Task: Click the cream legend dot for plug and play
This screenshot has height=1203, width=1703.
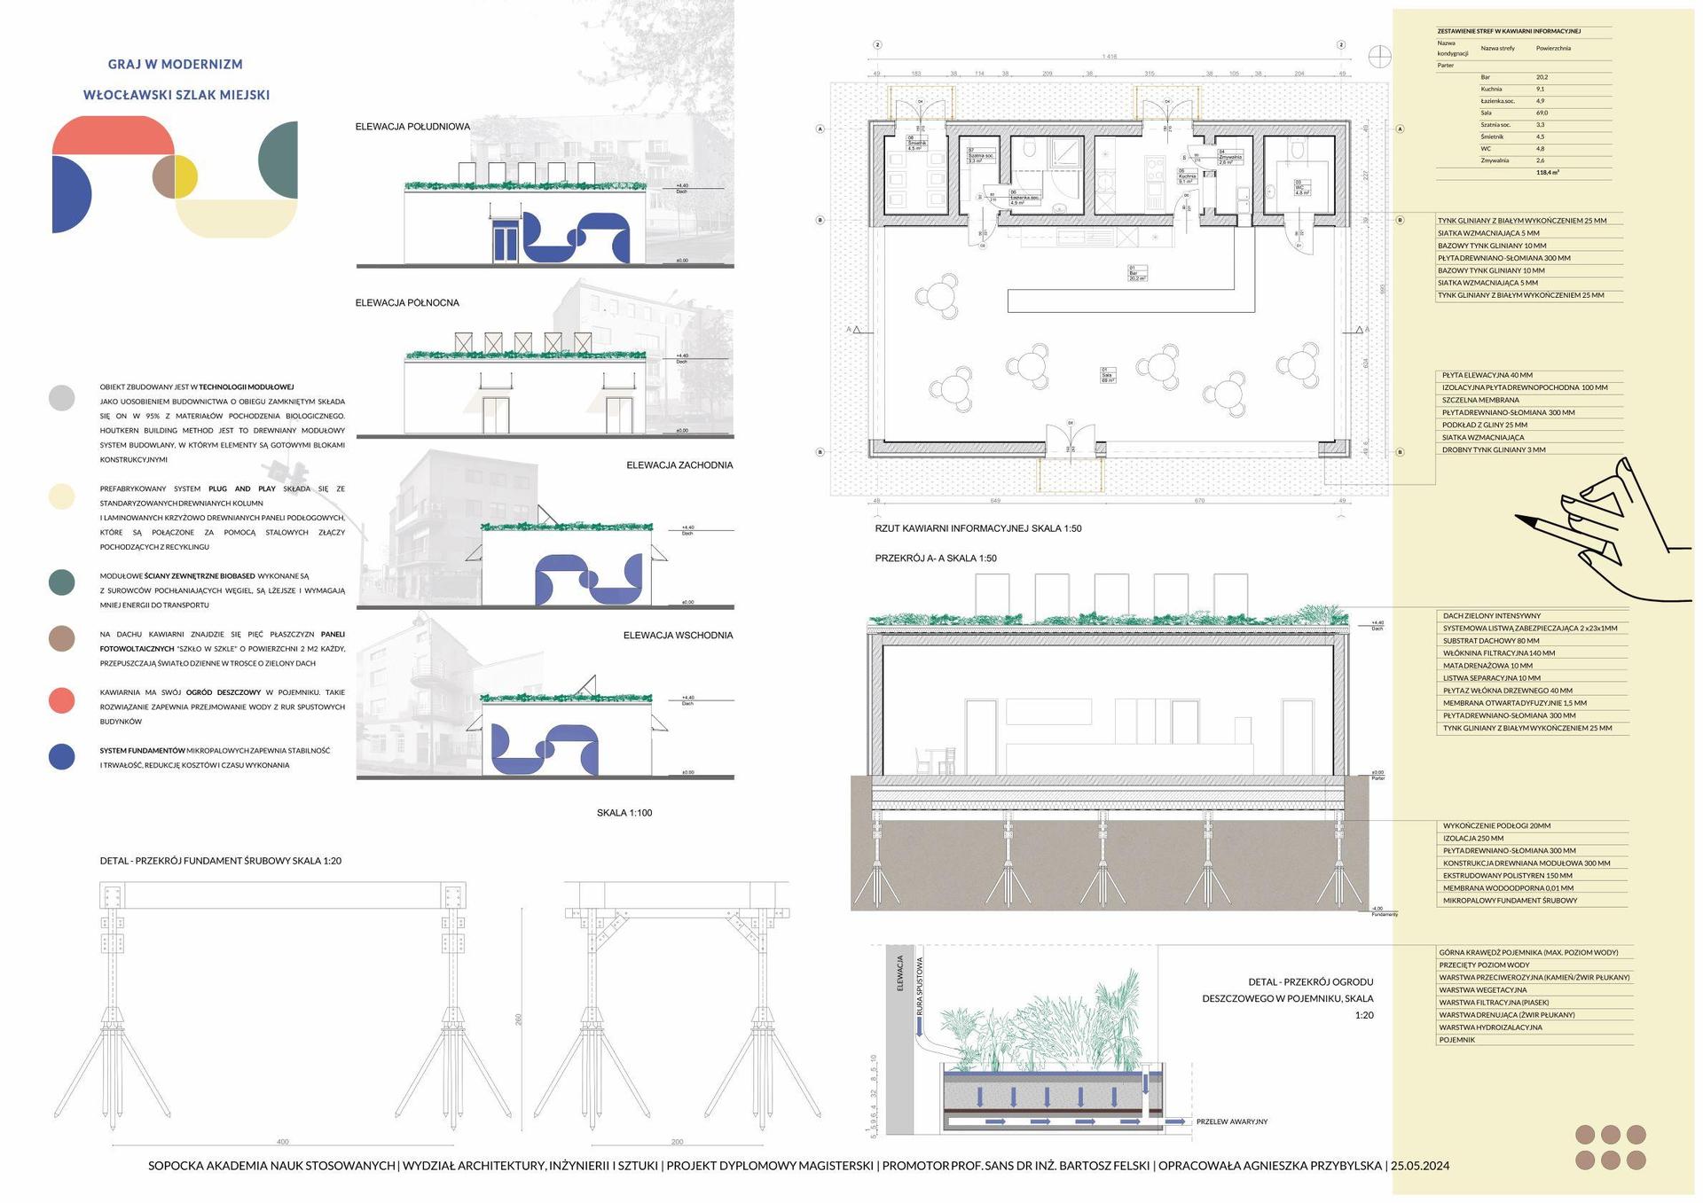Action: click(x=62, y=496)
